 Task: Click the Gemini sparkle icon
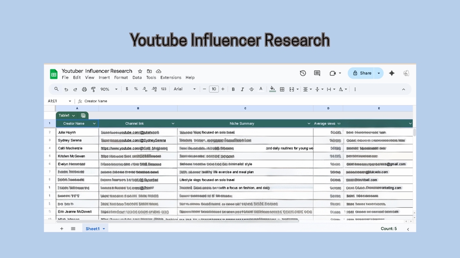pos(391,73)
